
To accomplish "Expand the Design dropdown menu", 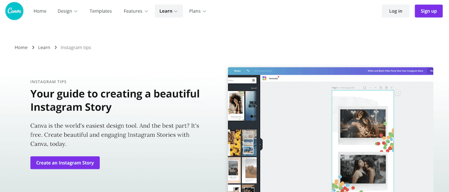I will pos(67,11).
